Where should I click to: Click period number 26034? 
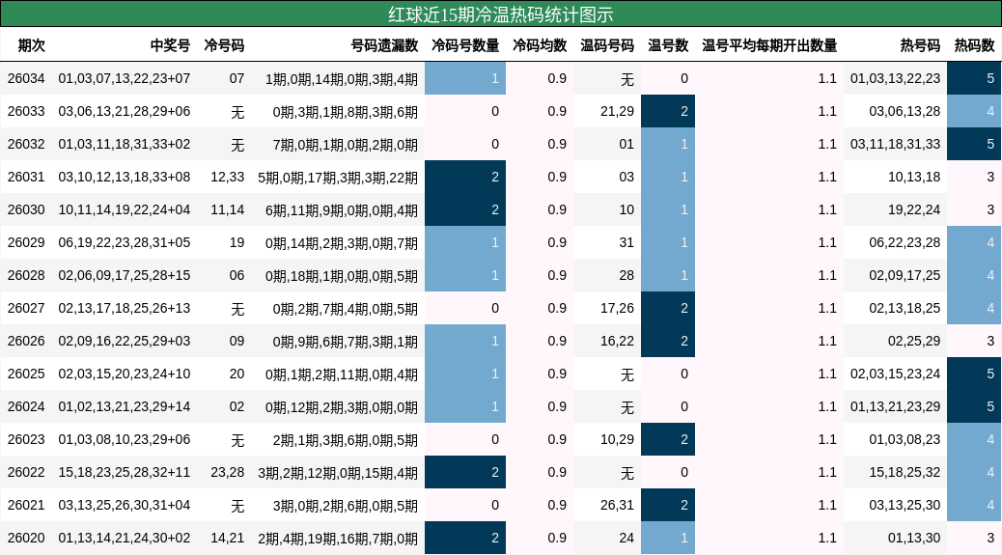[x=26, y=78]
